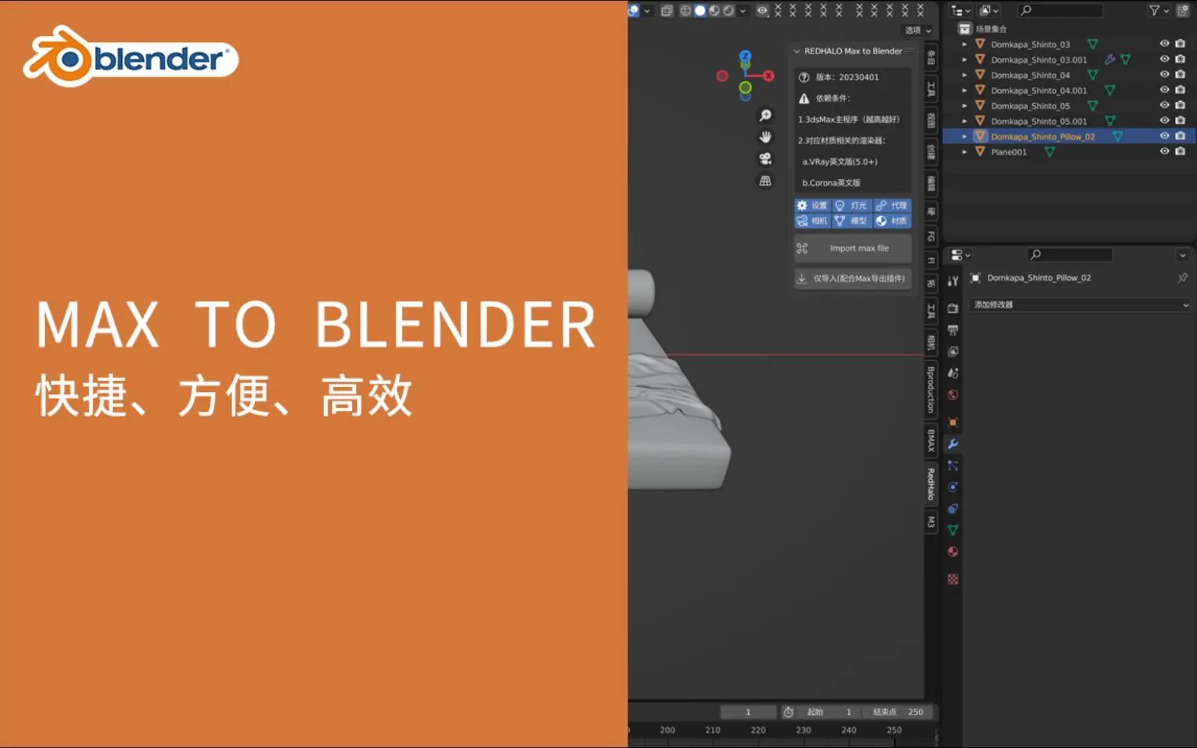Open outliner display mode dropdown

click(959, 10)
